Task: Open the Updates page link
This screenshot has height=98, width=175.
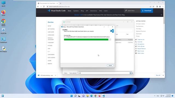Action: 76,11
